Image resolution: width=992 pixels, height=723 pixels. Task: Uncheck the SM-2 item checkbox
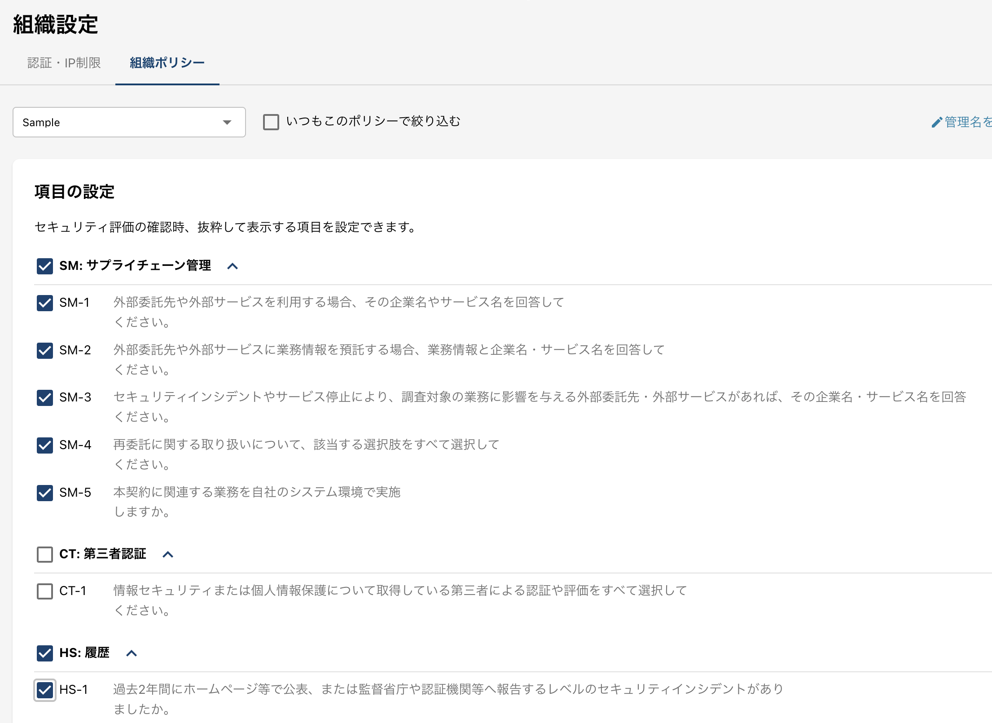pyautogui.click(x=45, y=350)
